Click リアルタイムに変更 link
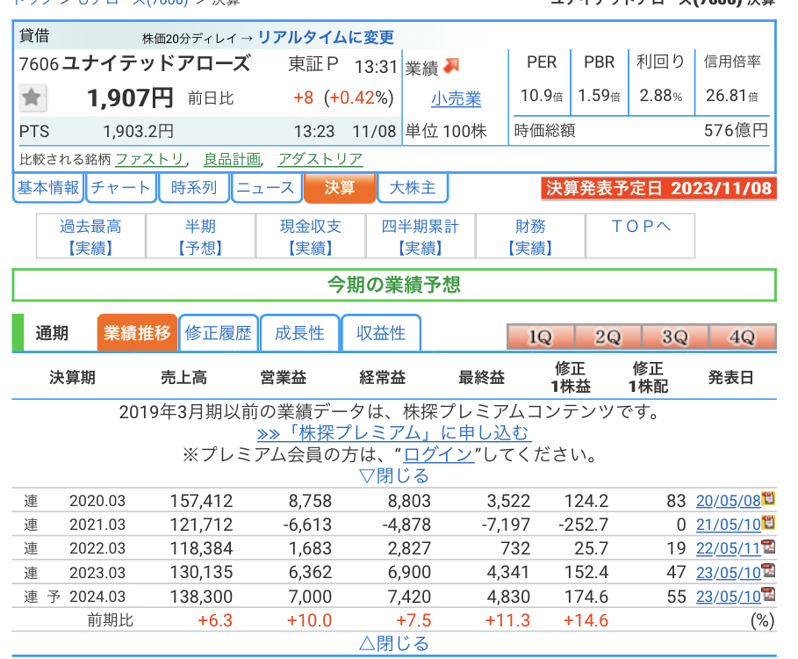 click(327, 37)
